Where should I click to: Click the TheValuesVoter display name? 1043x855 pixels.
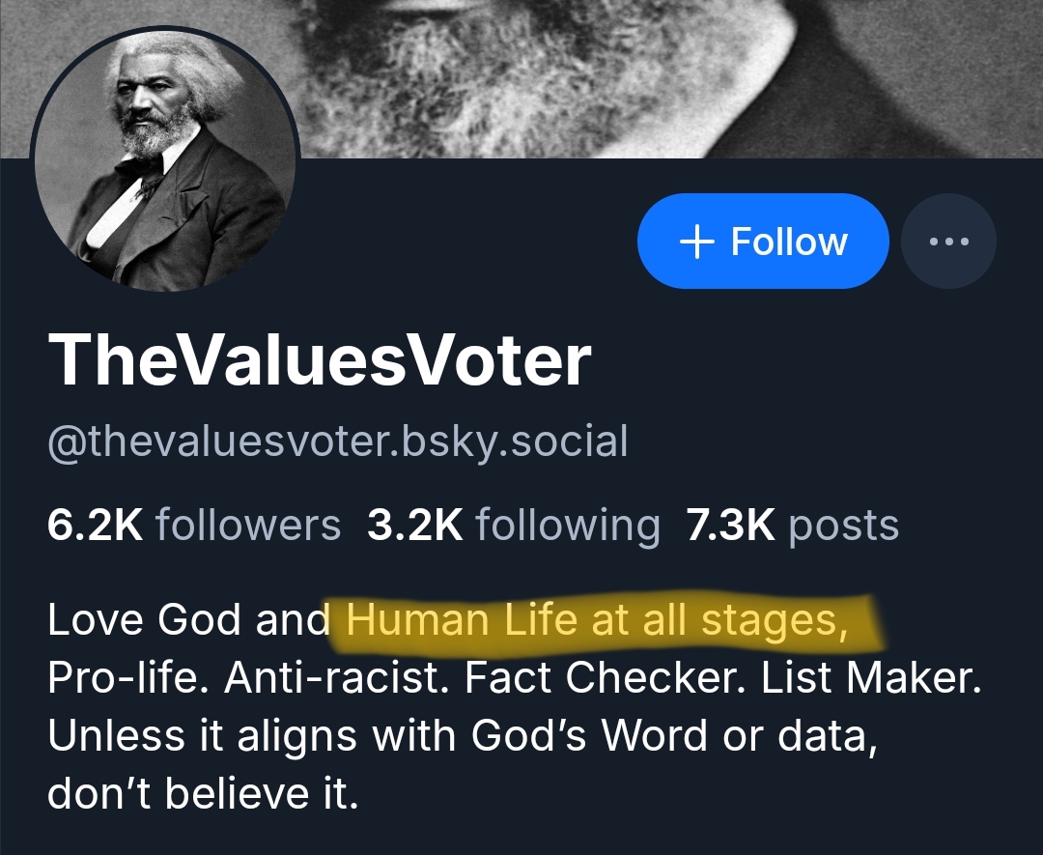[320, 360]
